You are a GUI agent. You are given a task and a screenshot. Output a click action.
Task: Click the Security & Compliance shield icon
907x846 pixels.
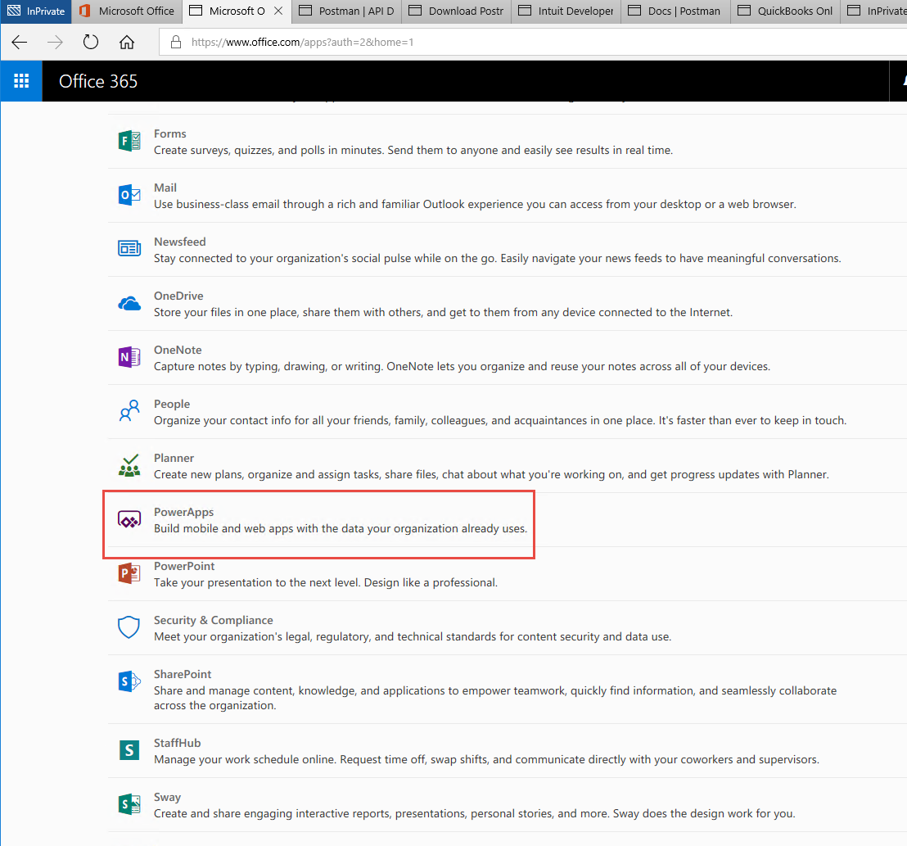coord(129,627)
